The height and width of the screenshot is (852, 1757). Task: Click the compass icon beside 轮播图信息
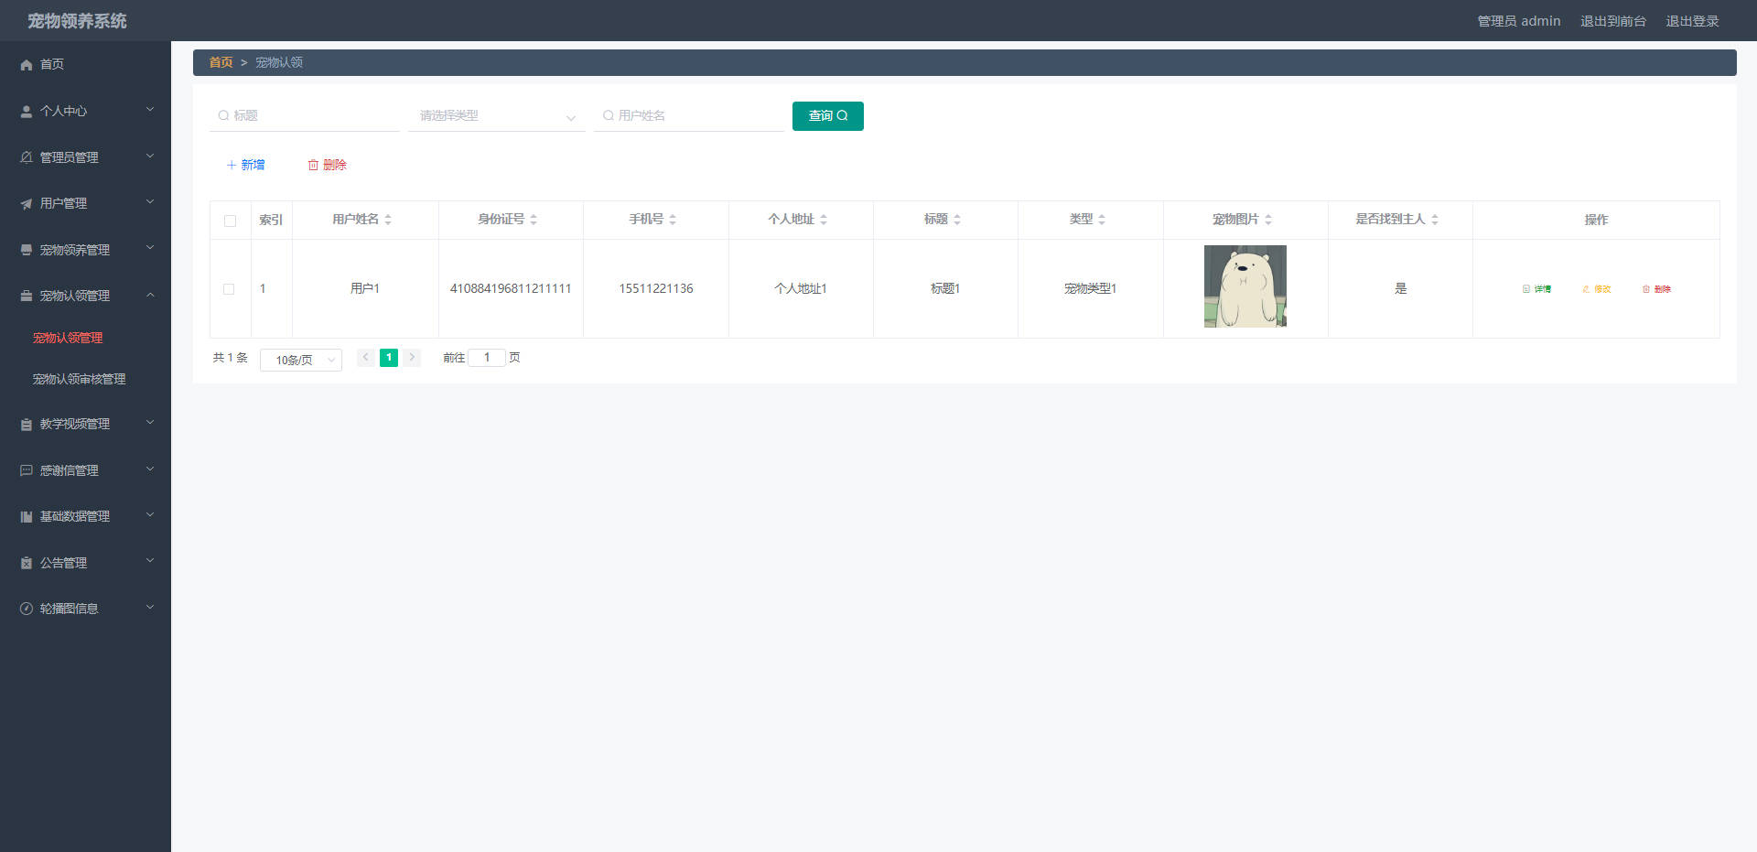pos(27,609)
